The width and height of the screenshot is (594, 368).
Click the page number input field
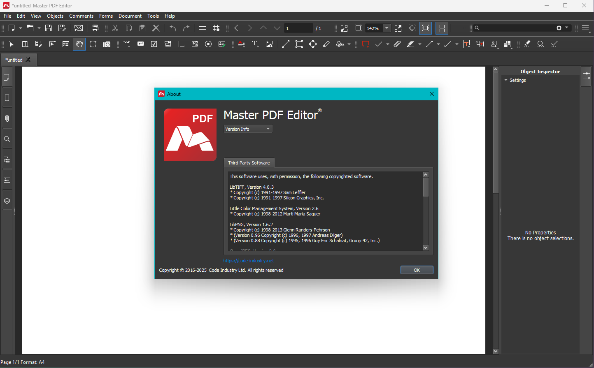[299, 28]
